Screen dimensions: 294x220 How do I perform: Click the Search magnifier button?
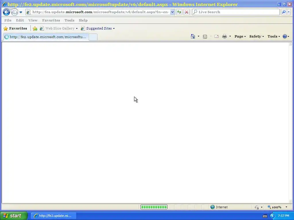(x=284, y=12)
